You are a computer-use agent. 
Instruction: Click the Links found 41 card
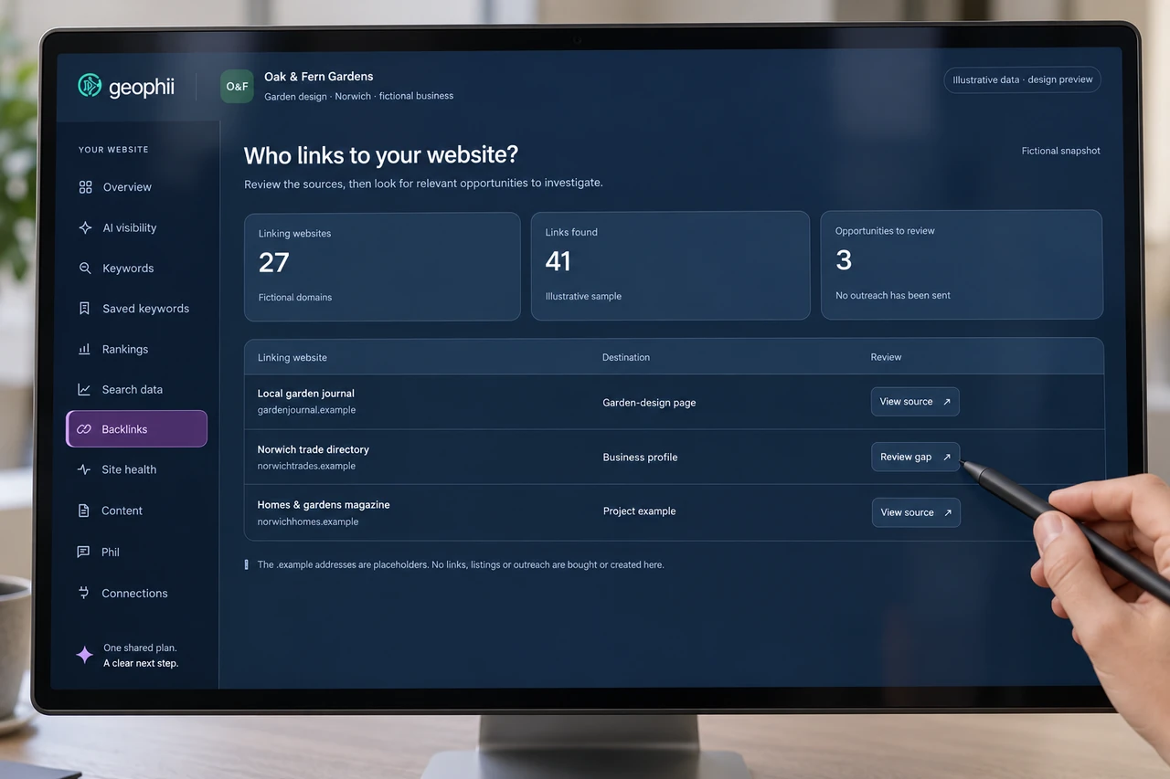click(x=670, y=266)
